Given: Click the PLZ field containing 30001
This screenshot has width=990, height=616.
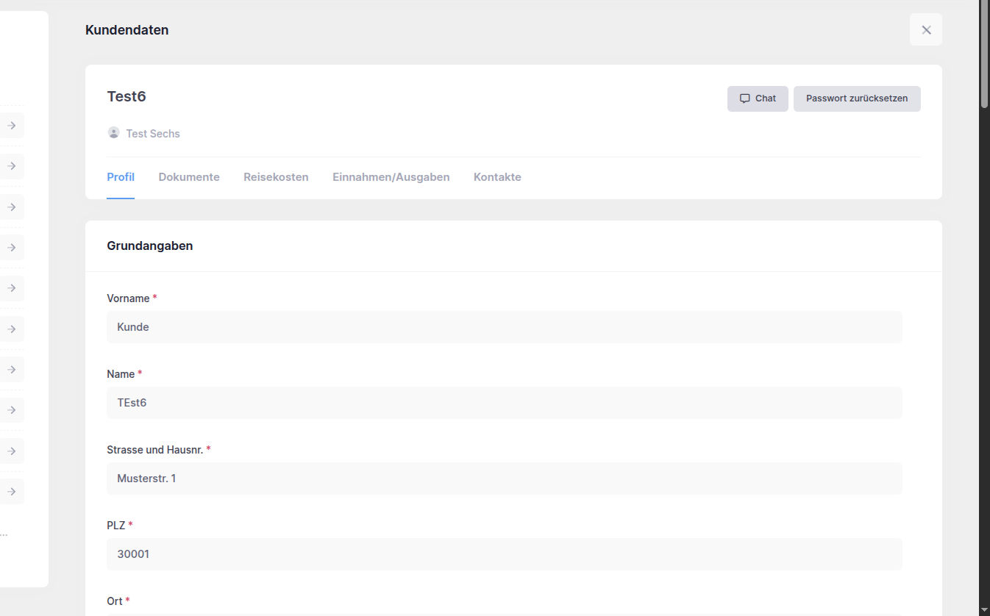Looking at the screenshot, I should pos(505,554).
